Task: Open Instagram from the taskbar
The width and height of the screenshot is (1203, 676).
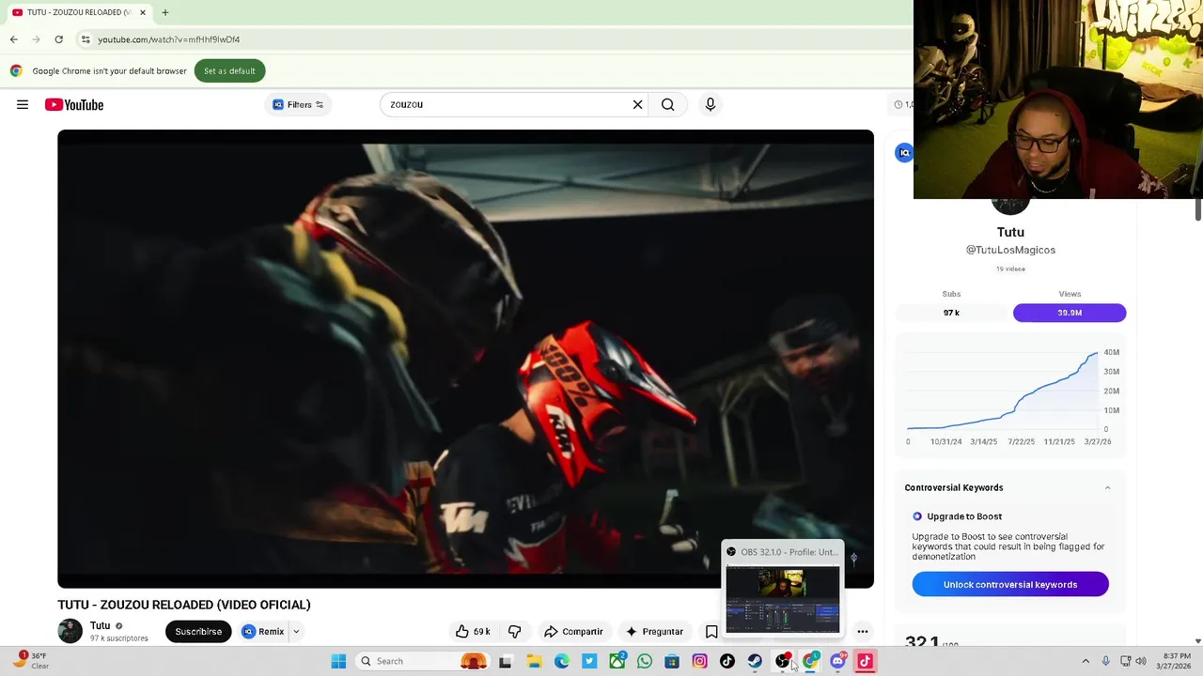Action: pyautogui.click(x=700, y=661)
